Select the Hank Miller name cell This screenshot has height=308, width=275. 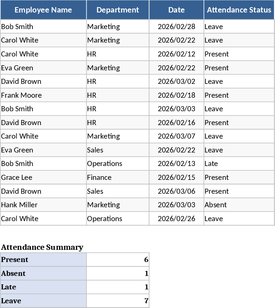43,205
